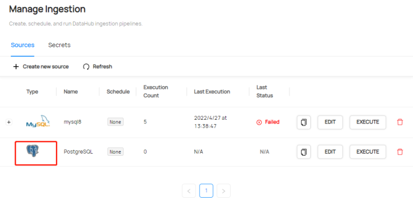
Task: Click the red Failed status icon
Action: [x=259, y=122]
